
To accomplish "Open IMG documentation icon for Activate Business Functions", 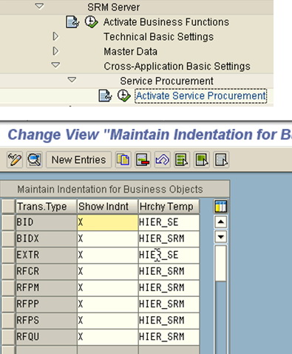I will (x=72, y=22).
